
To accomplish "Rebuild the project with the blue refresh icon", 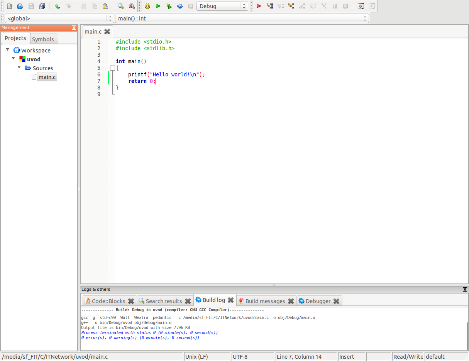I will [179, 6].
